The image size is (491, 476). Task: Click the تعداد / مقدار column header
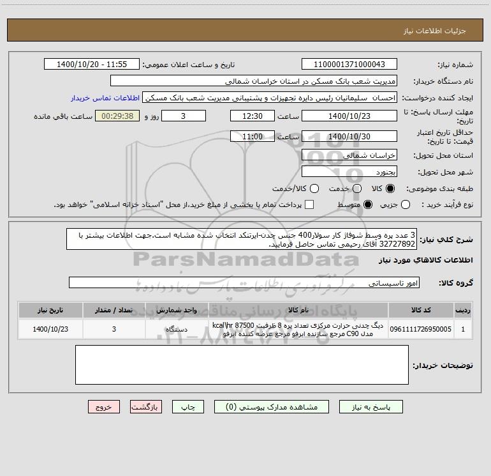(x=114, y=310)
